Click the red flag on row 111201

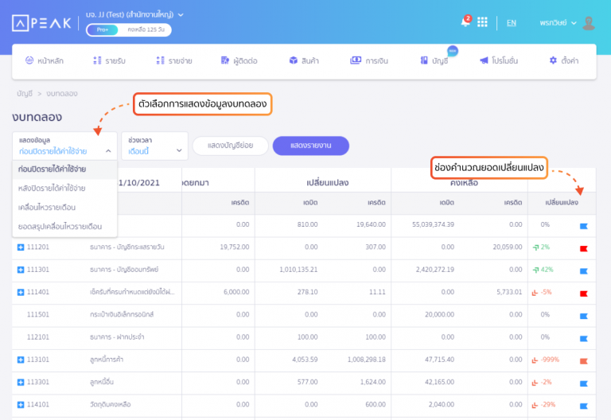pos(583,248)
